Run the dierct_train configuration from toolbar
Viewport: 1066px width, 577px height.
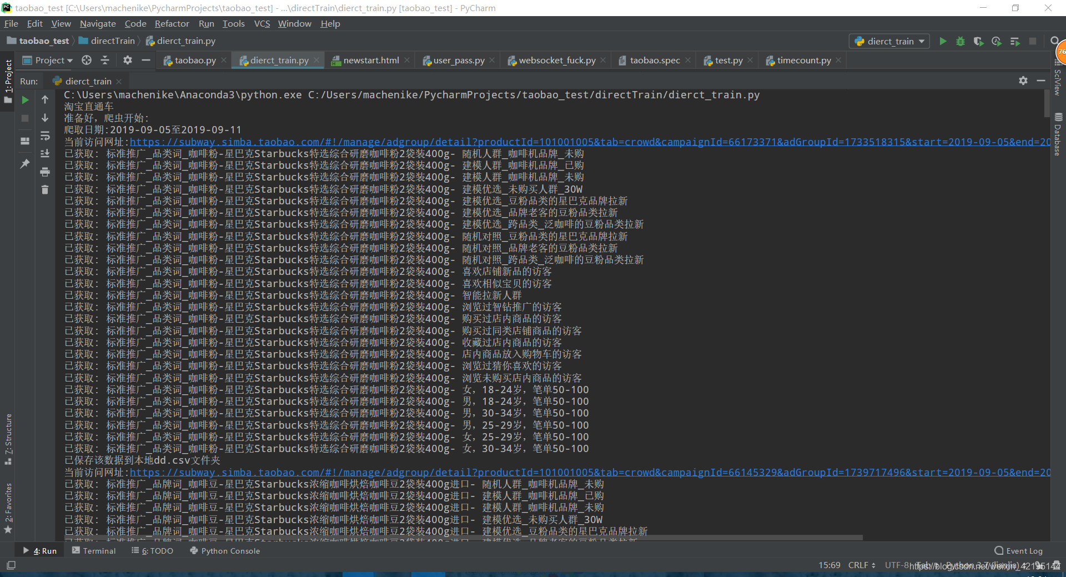(x=943, y=41)
